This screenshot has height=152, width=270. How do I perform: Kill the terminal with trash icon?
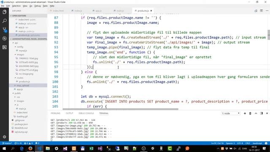250,113
